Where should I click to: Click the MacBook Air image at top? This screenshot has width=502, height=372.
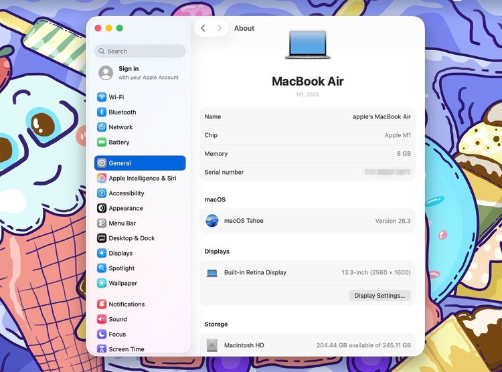click(x=308, y=45)
